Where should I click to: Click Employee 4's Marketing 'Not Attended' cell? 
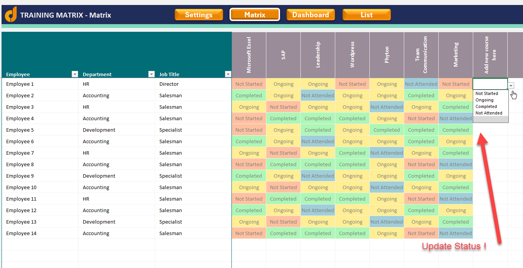(456, 118)
